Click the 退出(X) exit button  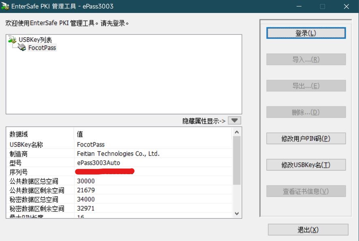click(x=308, y=230)
